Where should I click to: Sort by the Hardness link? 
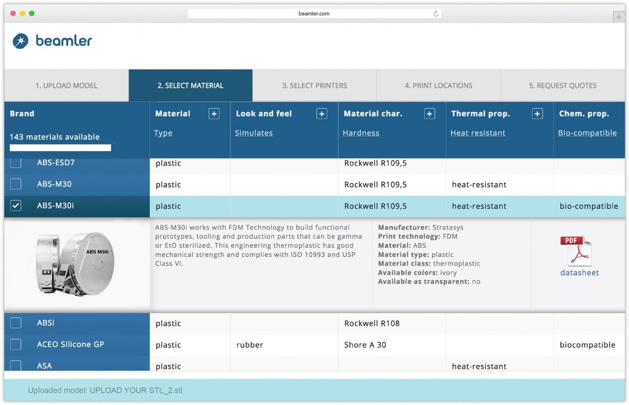[361, 133]
